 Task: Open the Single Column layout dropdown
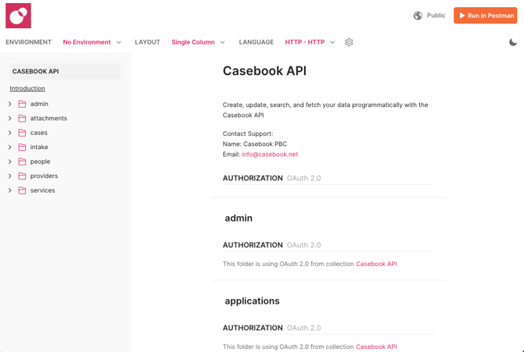[198, 42]
